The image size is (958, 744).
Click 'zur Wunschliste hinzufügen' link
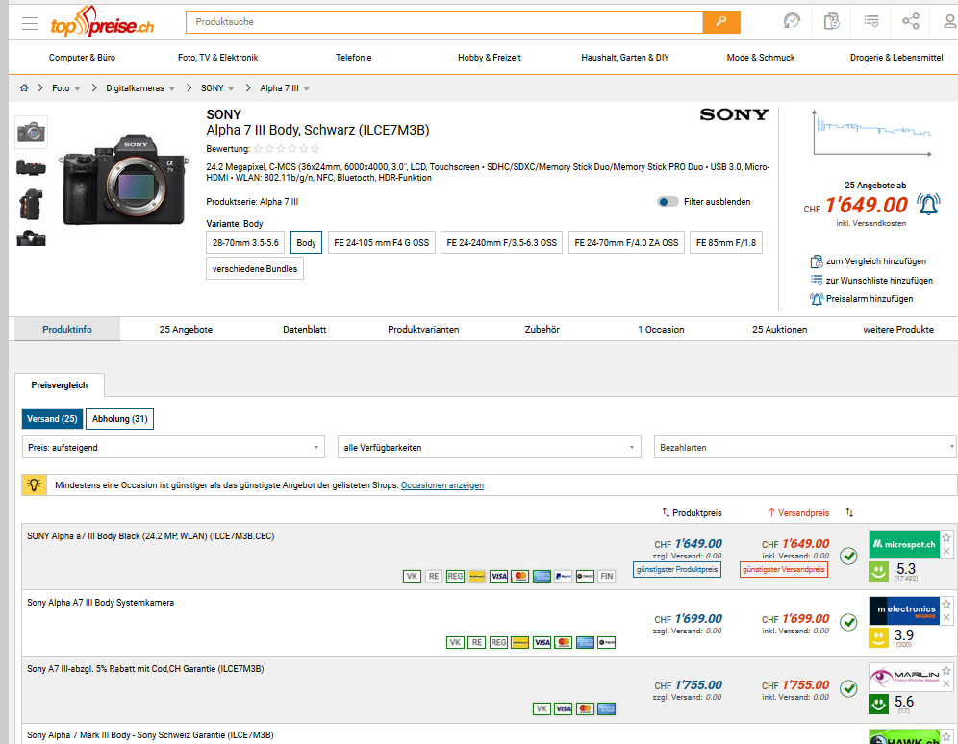point(878,281)
